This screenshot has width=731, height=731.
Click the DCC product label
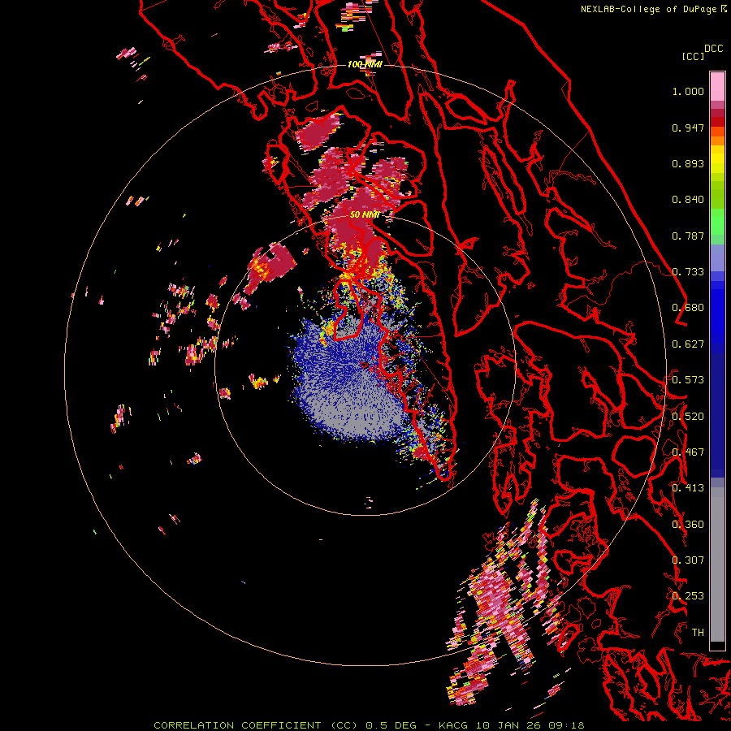pos(714,49)
